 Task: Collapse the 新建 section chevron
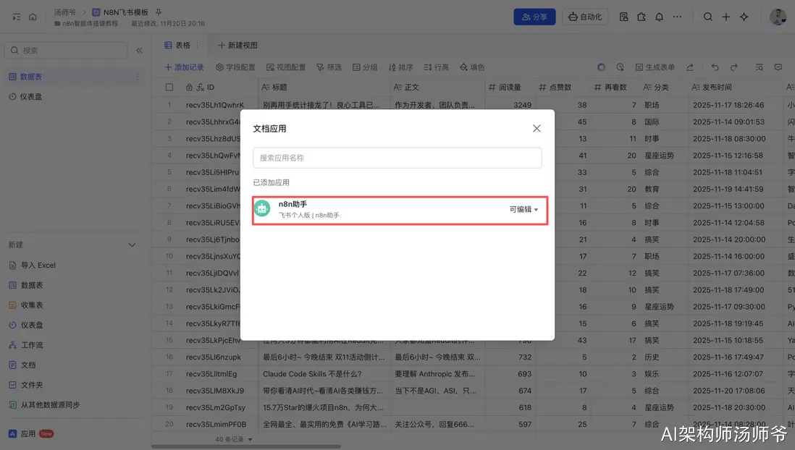click(x=132, y=245)
